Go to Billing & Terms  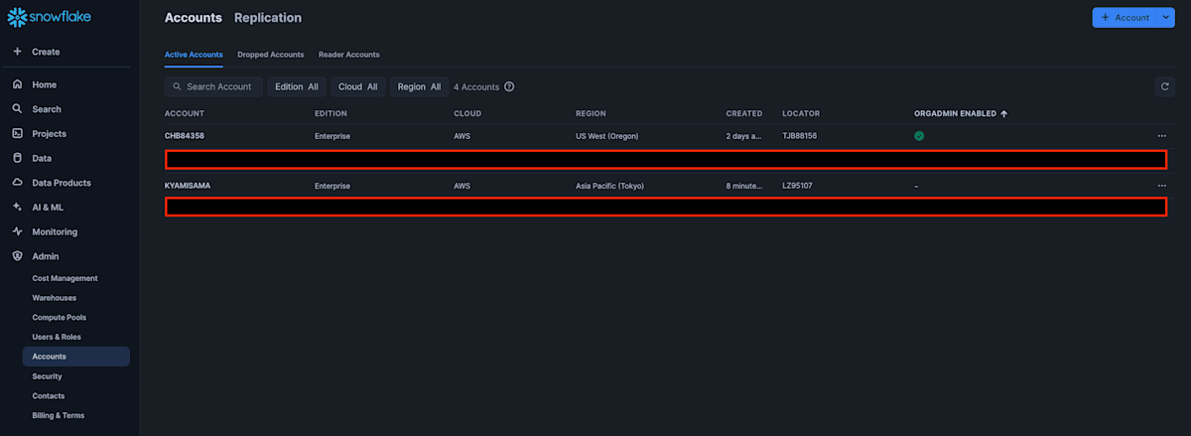[x=59, y=415]
